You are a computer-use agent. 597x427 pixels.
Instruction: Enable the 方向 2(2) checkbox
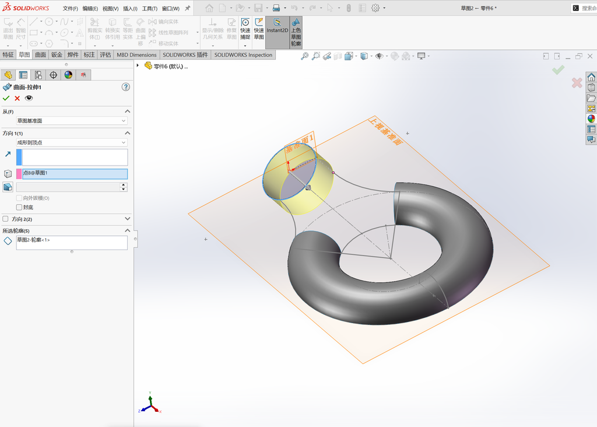[x=5, y=219]
